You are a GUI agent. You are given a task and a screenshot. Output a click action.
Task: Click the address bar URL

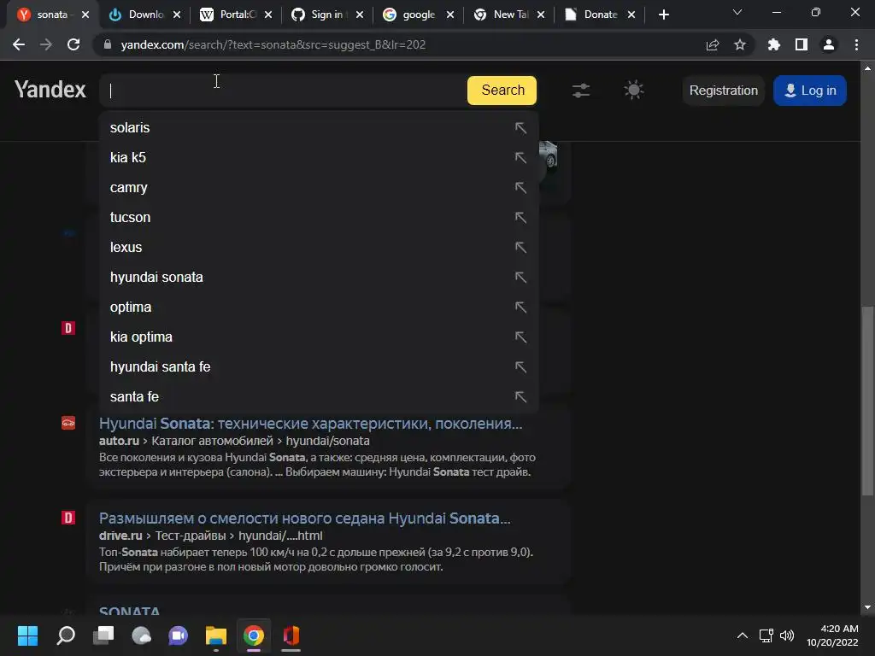(273, 44)
